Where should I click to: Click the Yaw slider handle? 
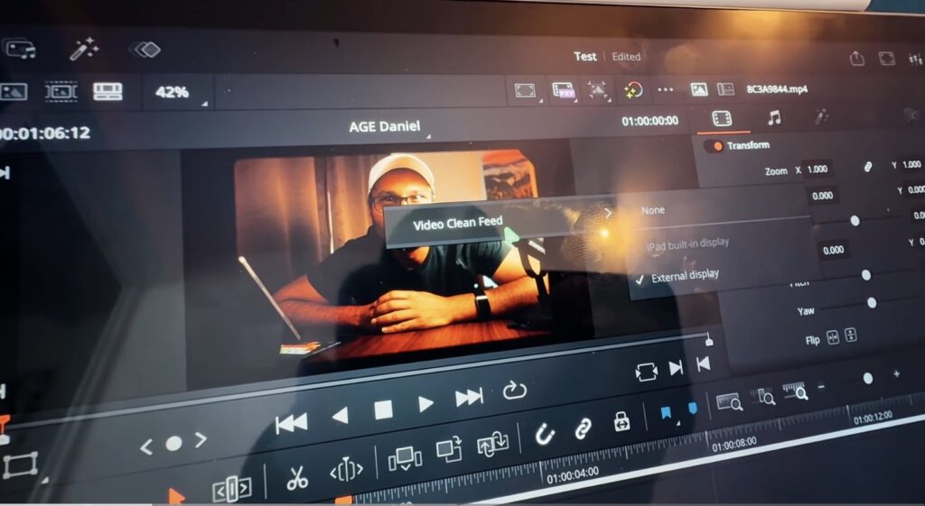(x=872, y=302)
